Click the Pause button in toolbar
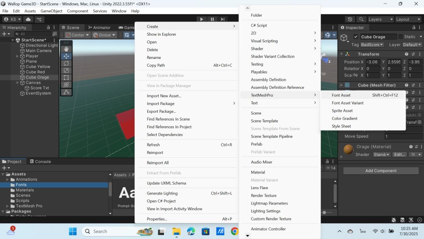 pos(212,19)
